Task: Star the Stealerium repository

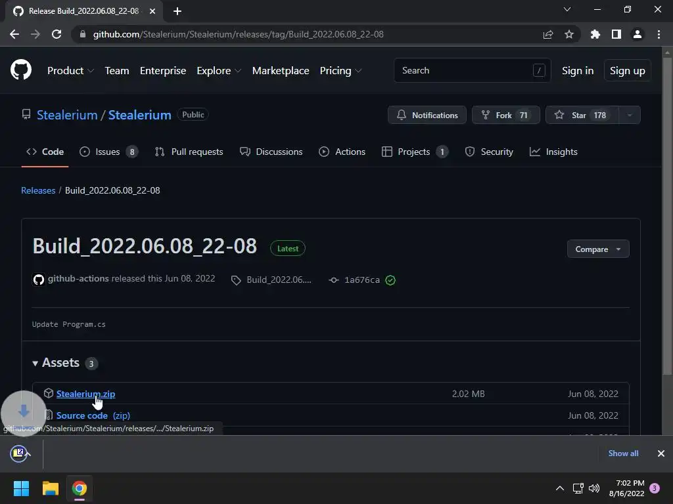Action: [582, 115]
